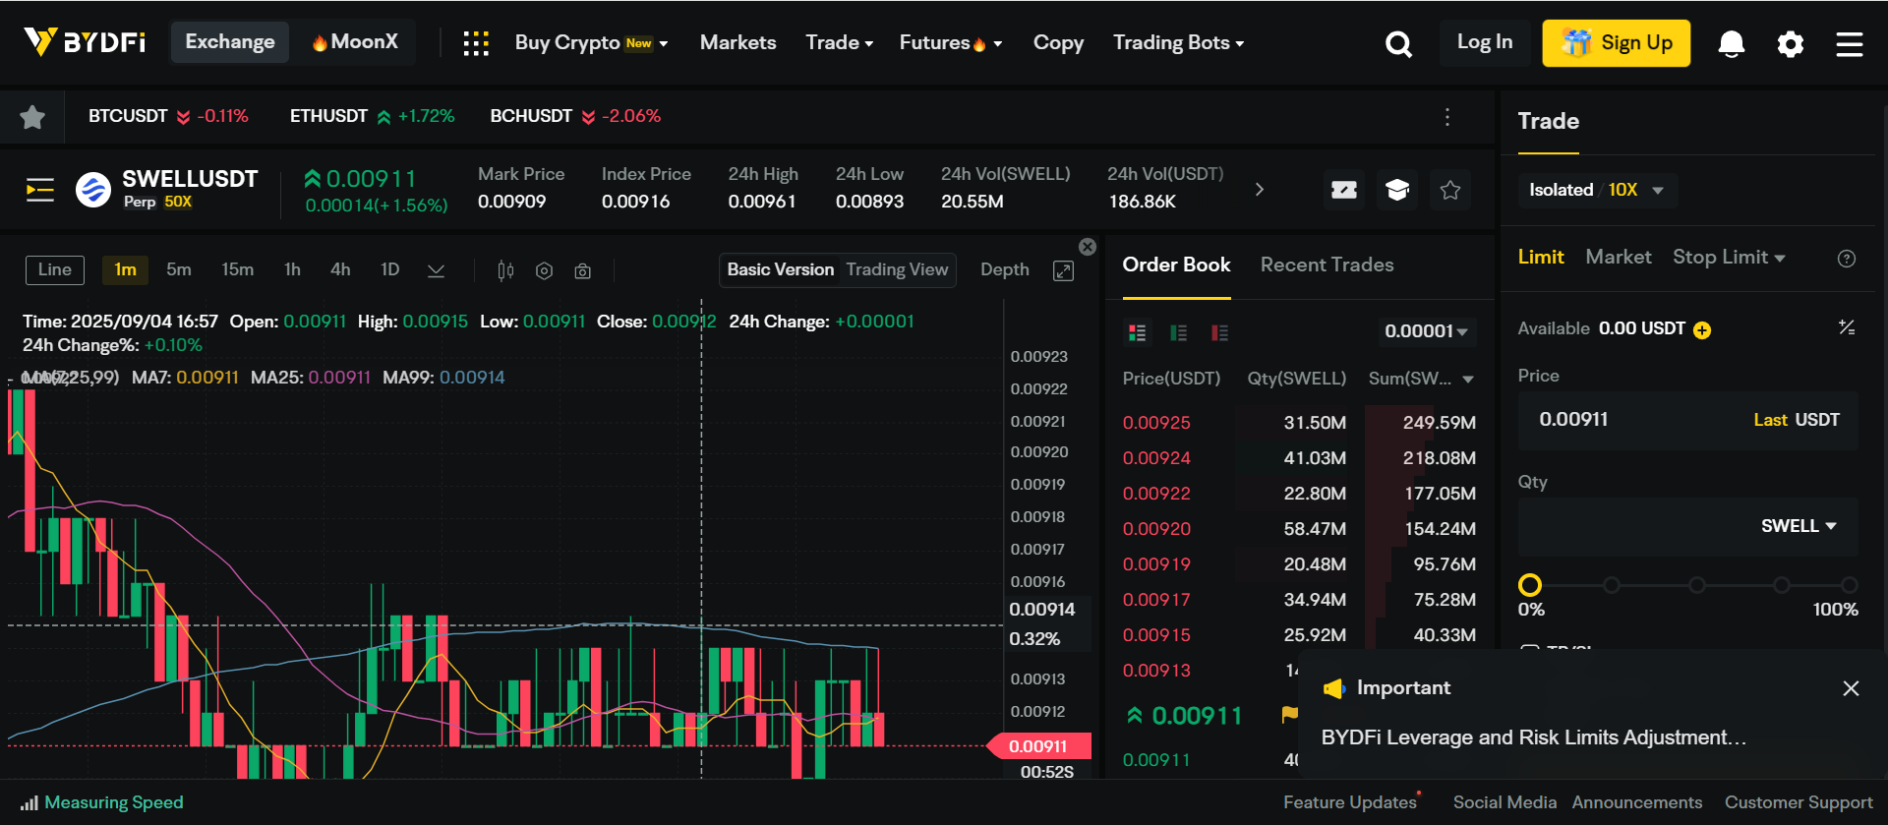Open settings gear icon in header
This screenshot has width=1888, height=825.
click(x=1791, y=44)
